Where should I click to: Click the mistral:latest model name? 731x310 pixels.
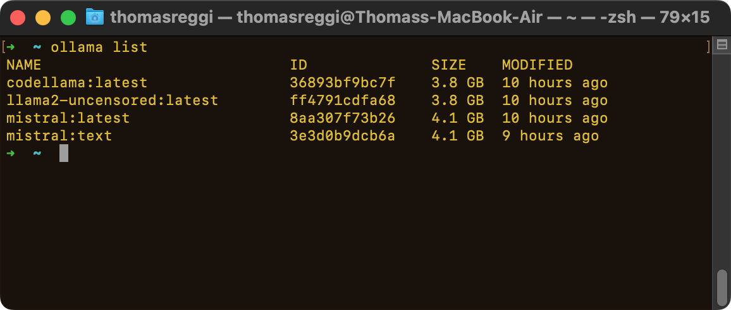(x=68, y=118)
